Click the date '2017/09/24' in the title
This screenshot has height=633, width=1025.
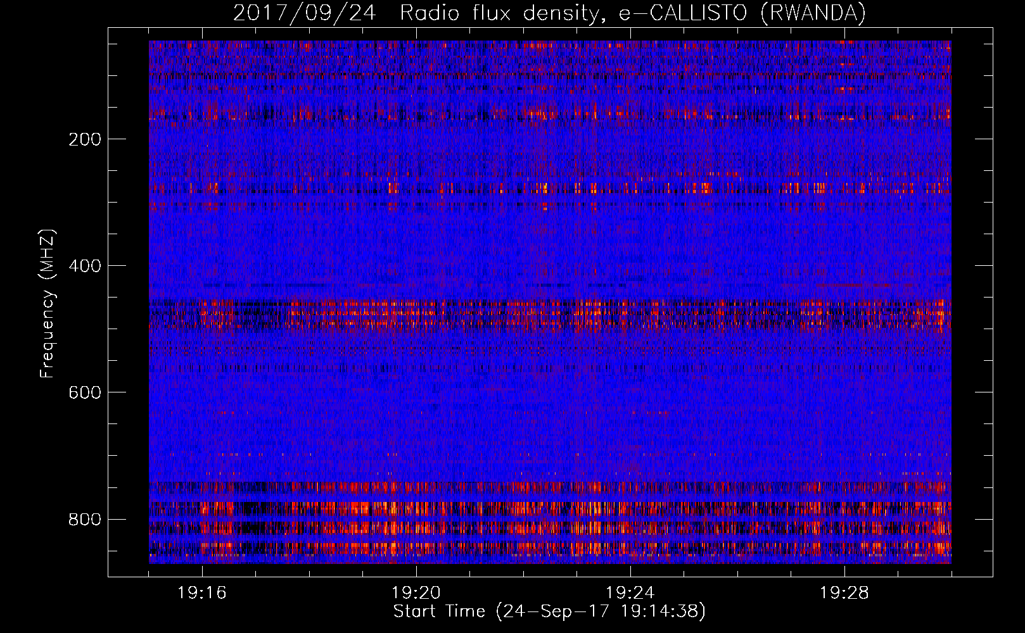tap(305, 13)
